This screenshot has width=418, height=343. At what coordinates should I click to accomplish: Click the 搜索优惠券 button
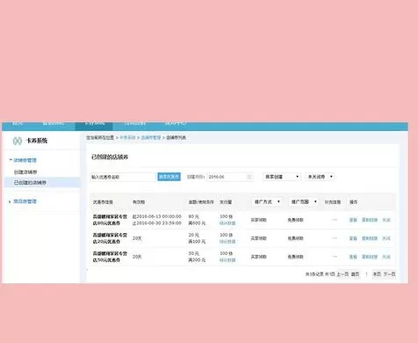(x=169, y=177)
